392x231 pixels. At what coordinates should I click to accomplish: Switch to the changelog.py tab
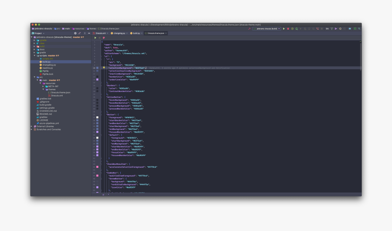click(118, 33)
